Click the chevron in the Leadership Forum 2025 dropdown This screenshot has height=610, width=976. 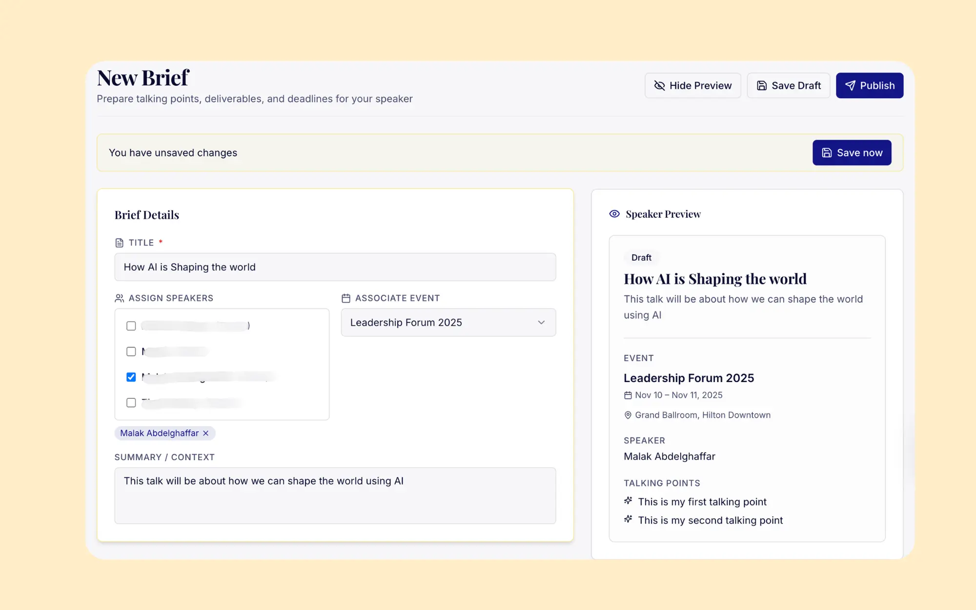pyautogui.click(x=541, y=323)
